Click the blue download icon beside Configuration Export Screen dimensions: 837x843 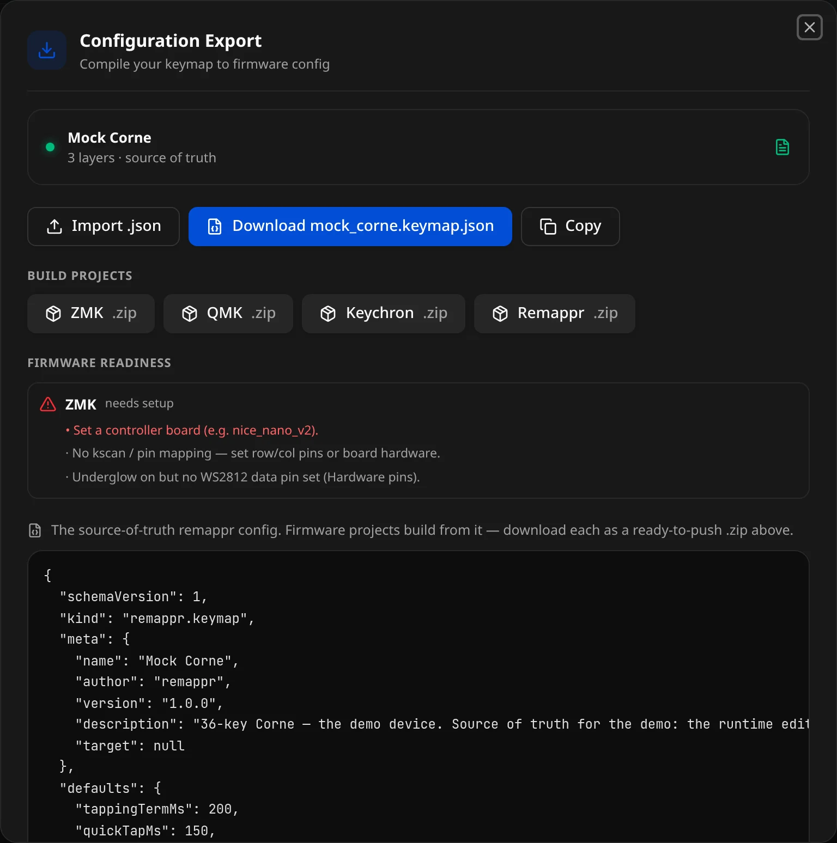pyautogui.click(x=47, y=50)
